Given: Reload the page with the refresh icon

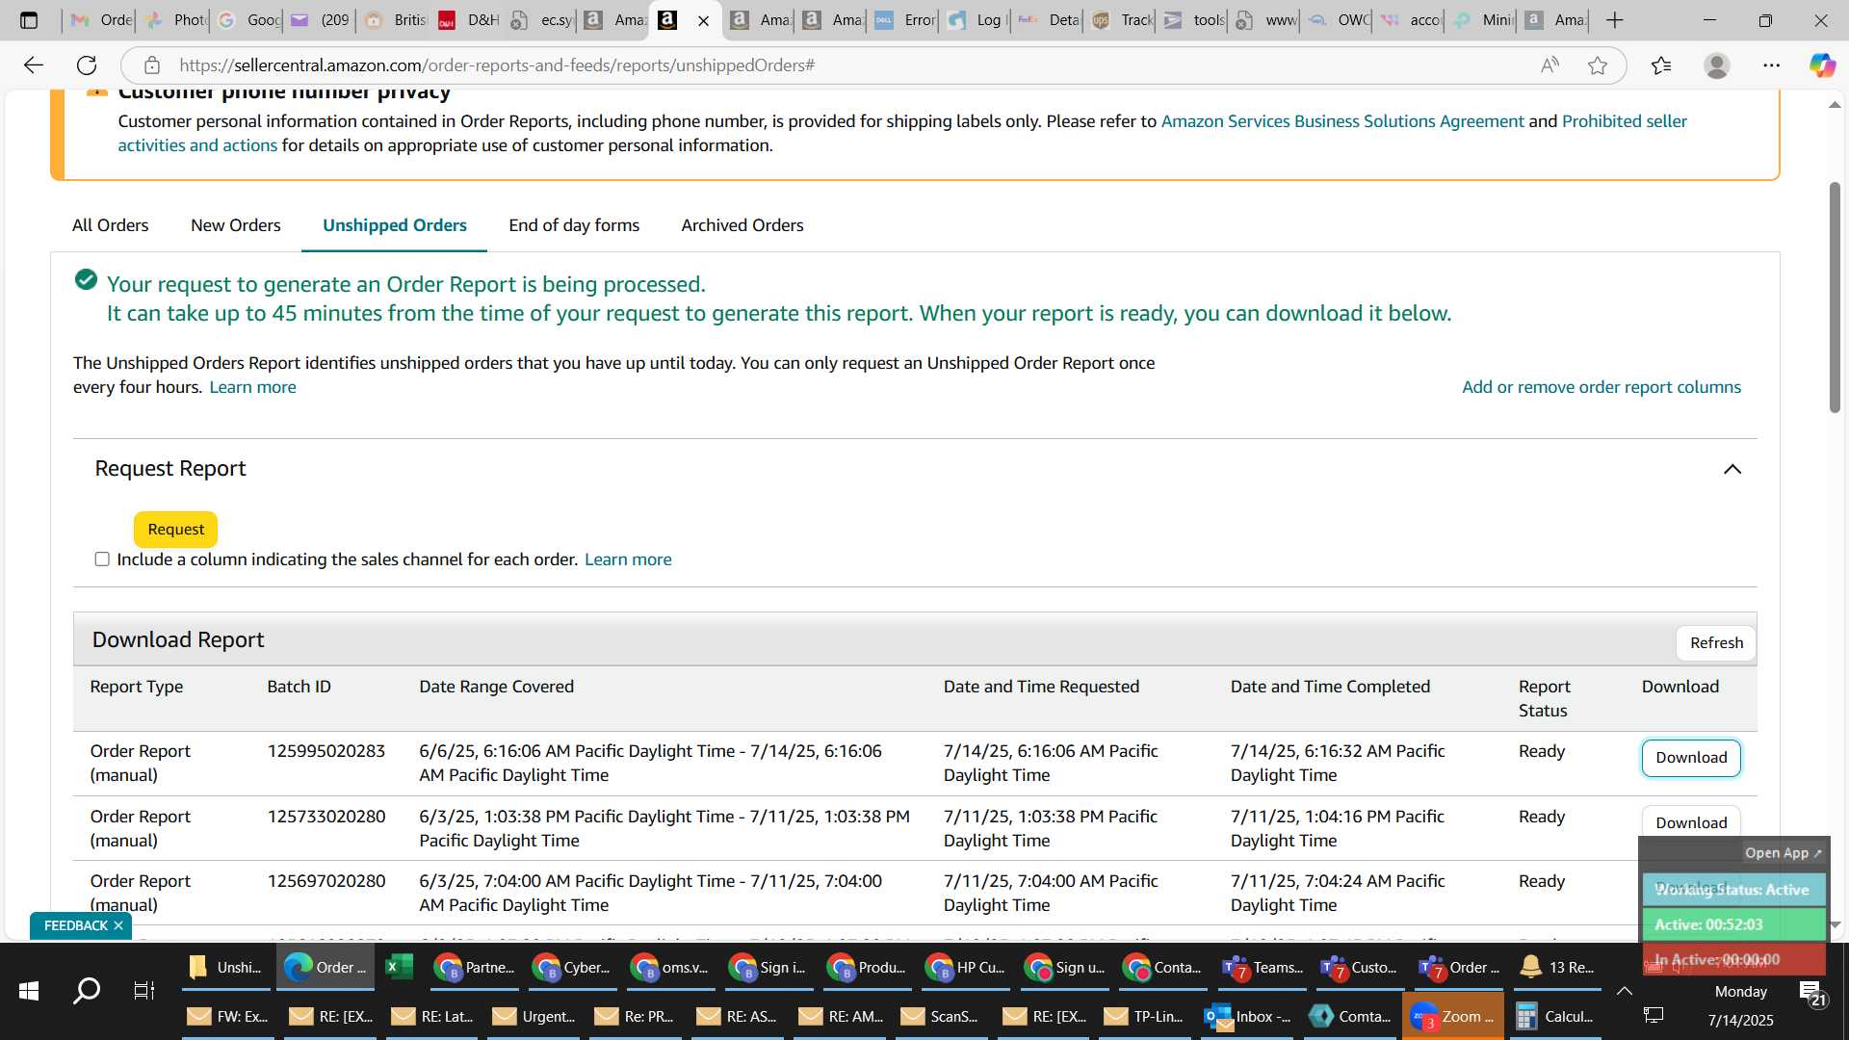Looking at the screenshot, I should point(87,65).
